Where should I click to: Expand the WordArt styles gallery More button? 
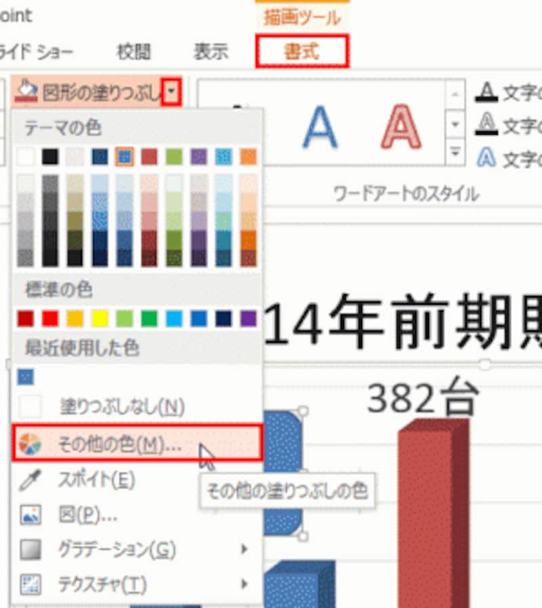455,153
